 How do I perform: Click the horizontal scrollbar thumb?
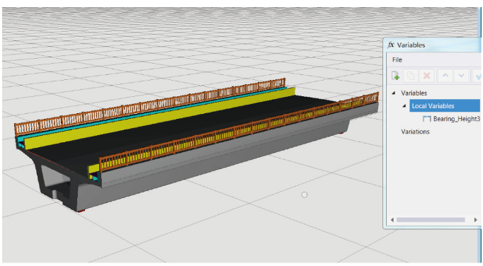[431, 220]
